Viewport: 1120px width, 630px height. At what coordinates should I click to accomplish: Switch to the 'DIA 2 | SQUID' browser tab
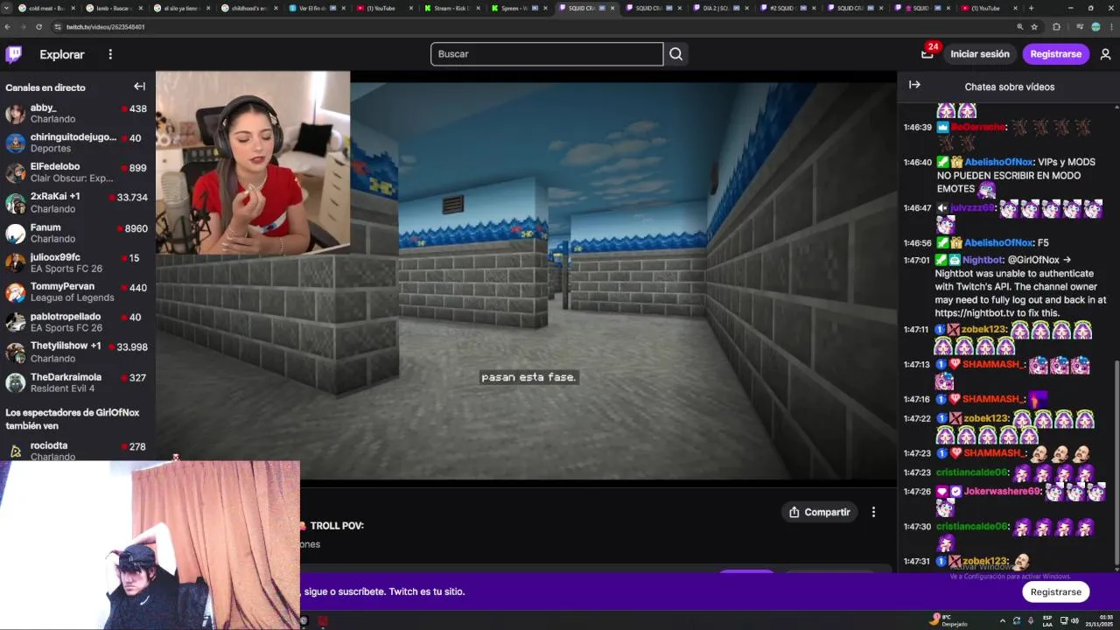click(720, 8)
